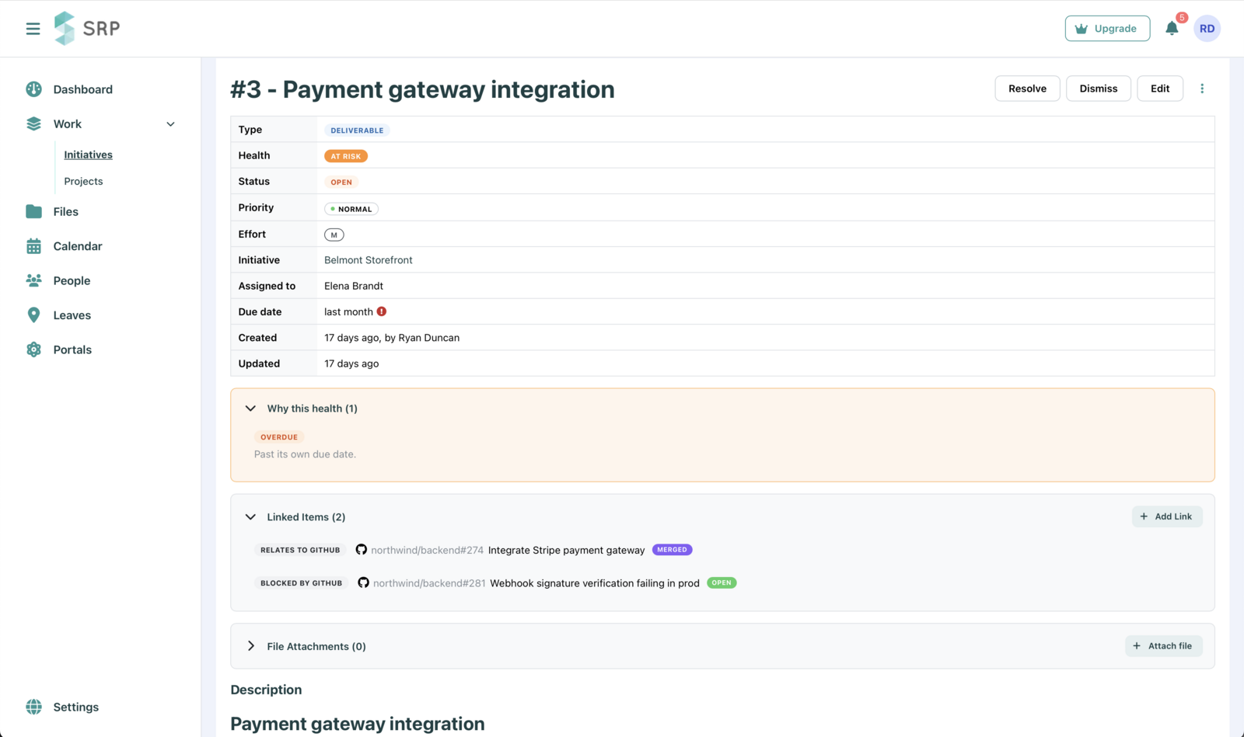Click the Add Link button
The image size is (1244, 737).
1166,516
